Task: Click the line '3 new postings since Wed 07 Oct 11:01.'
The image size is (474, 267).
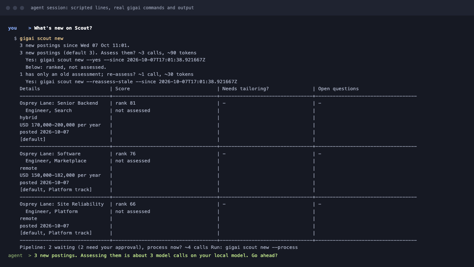Action: click(75, 45)
